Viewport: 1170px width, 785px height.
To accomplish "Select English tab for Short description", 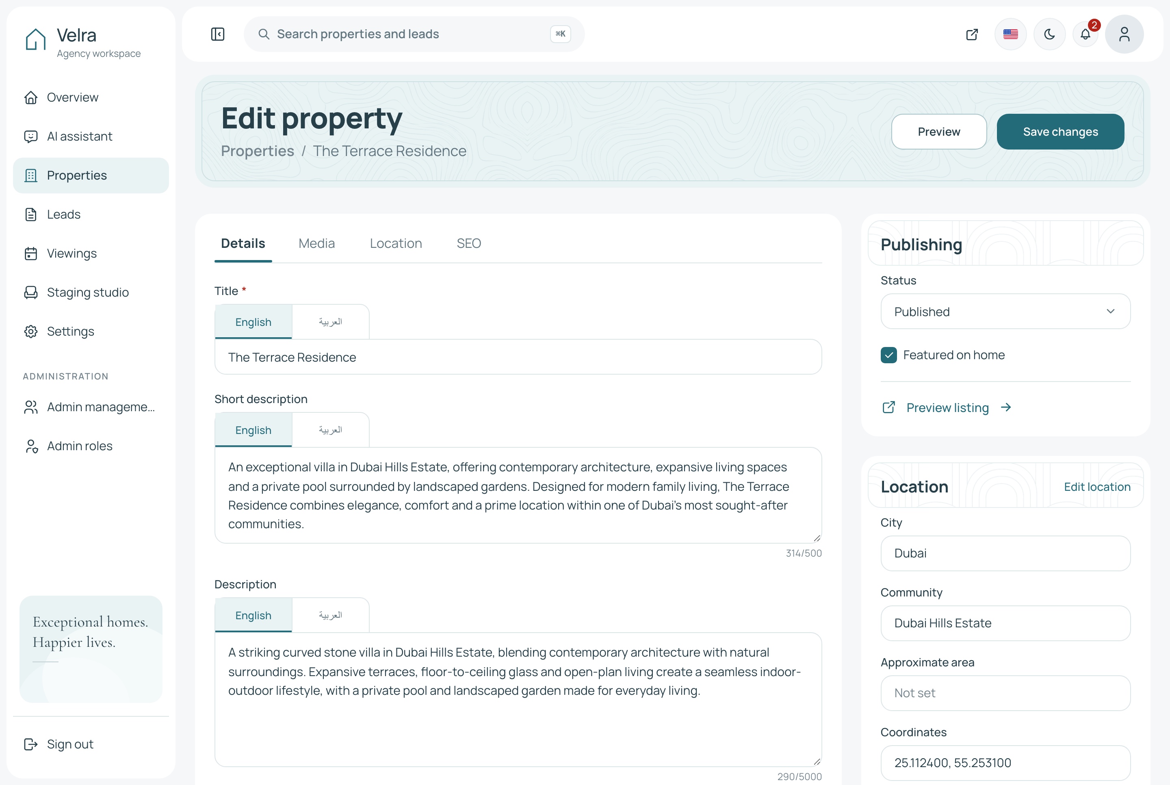I will pos(253,429).
